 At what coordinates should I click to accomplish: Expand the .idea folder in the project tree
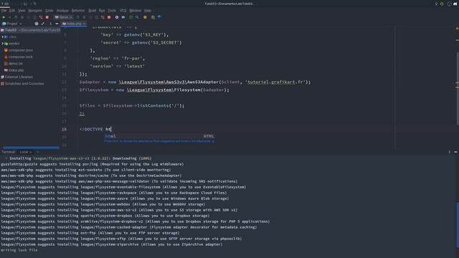pyautogui.click(x=3, y=37)
